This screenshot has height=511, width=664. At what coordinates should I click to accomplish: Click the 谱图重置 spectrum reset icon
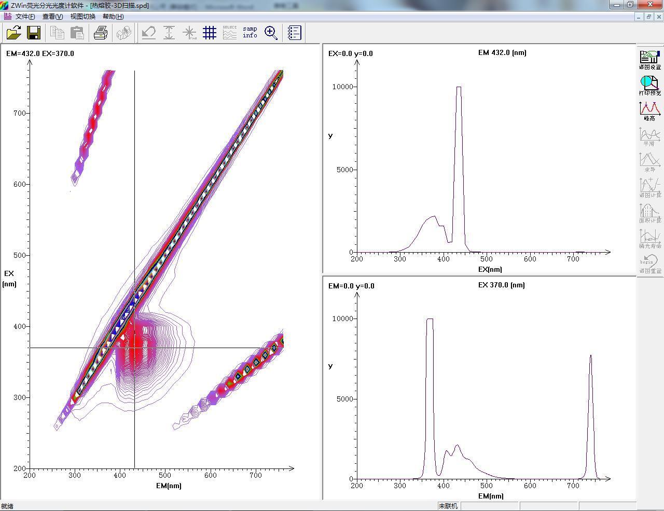click(x=649, y=264)
